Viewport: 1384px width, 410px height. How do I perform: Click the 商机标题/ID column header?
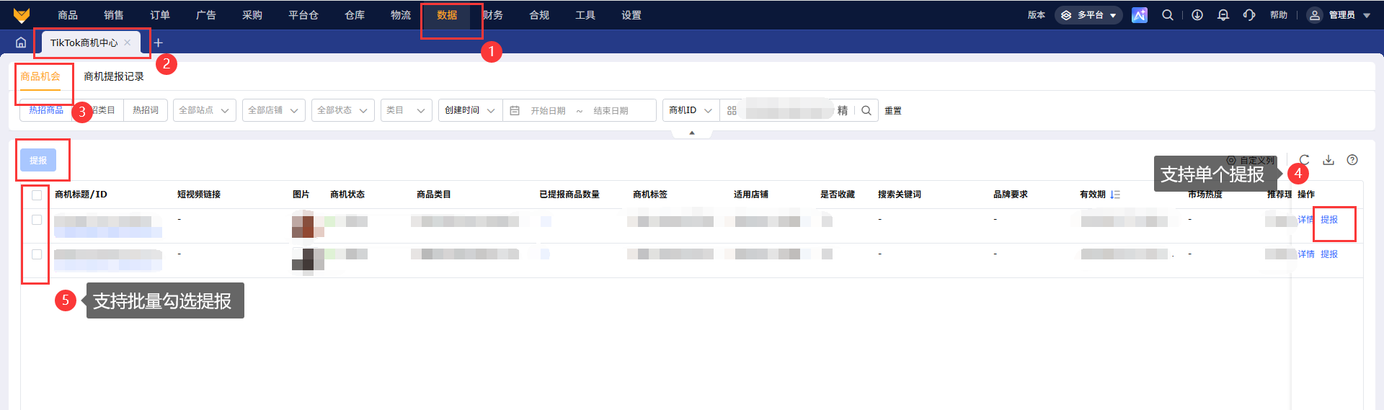click(x=81, y=195)
